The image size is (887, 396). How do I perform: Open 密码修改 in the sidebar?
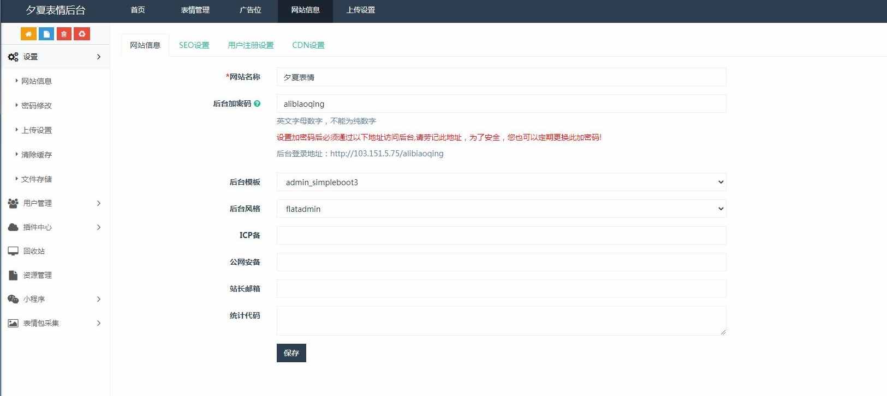tap(37, 106)
